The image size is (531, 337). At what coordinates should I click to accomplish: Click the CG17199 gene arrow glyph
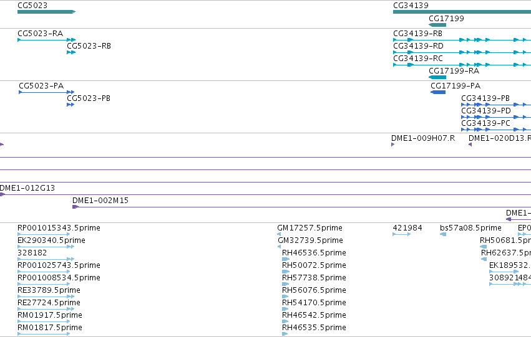pyautogui.click(x=437, y=25)
